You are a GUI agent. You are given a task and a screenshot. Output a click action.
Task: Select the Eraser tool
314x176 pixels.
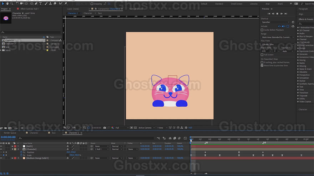pyautogui.click(x=55, y=4)
